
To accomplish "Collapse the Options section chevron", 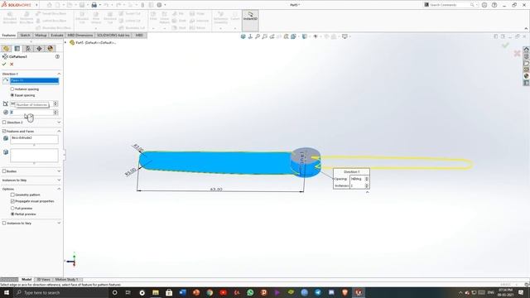I will pyautogui.click(x=59, y=189).
